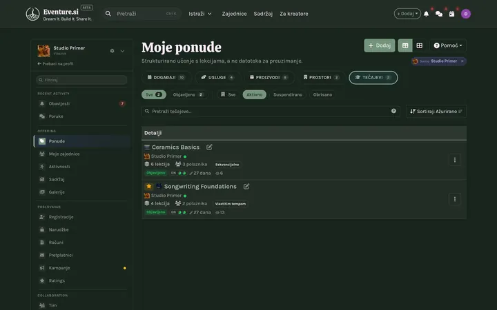Open the chat messages icon in top bar
The height and width of the screenshot is (310, 497).
pos(439,14)
